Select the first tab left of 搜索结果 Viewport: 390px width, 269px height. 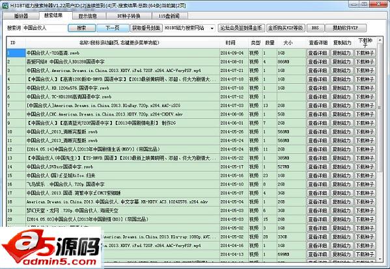click(x=21, y=16)
